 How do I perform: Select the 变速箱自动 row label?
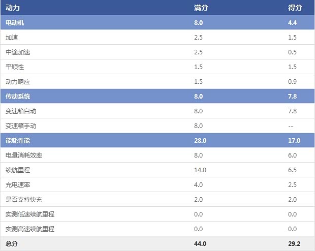pyautogui.click(x=21, y=111)
